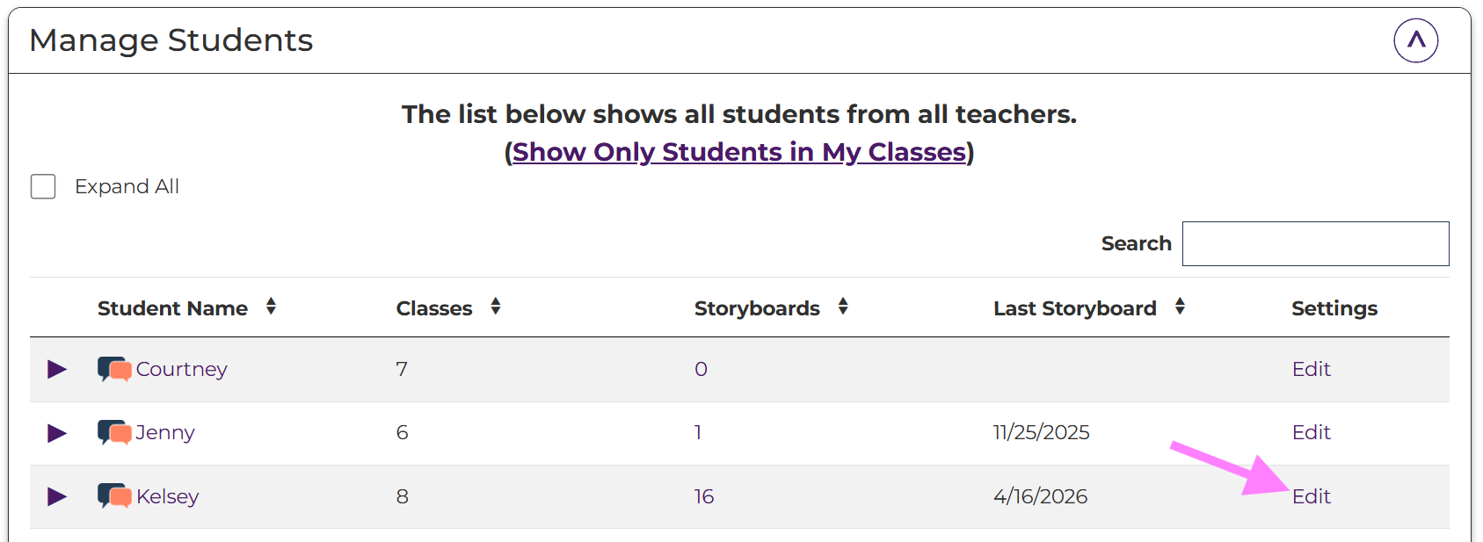
Task: Expand Jenny's row details
Action: [57, 432]
